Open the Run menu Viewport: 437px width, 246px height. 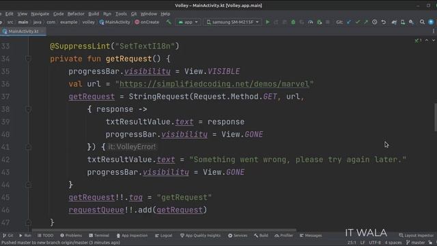(x=107, y=14)
